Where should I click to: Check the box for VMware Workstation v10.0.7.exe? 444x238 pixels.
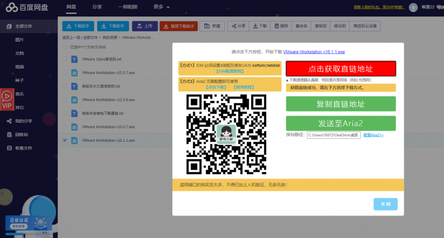coord(65,127)
